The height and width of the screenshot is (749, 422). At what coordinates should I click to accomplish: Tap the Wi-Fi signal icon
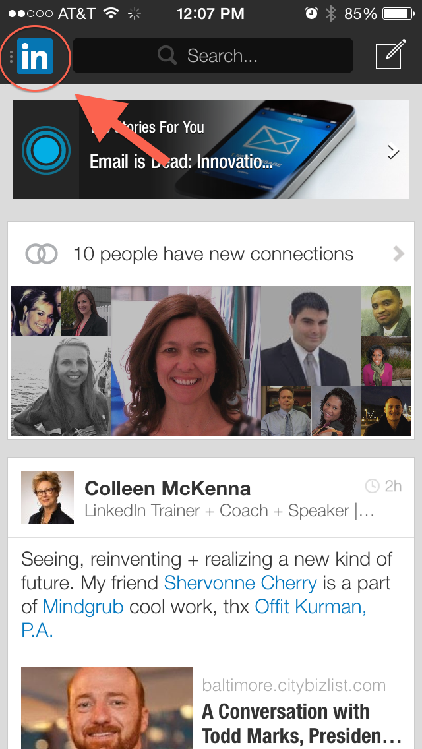click(x=111, y=13)
